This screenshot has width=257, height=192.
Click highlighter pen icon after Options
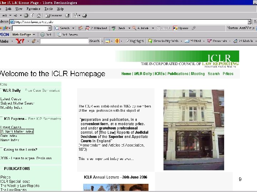point(194,28)
